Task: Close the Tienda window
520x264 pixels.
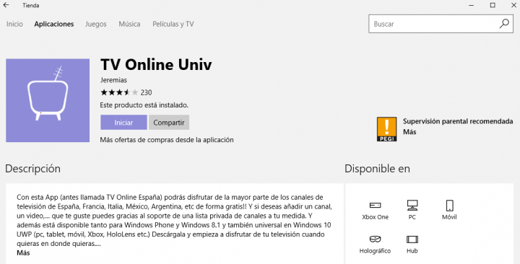Action: click(513, 5)
